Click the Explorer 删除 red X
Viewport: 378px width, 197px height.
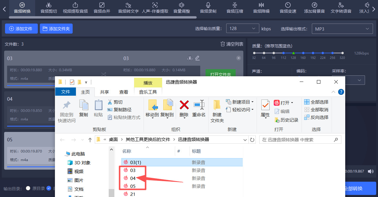[x=184, y=108]
